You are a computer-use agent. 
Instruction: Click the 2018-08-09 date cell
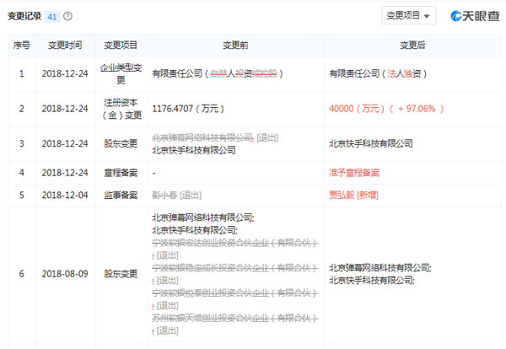point(65,274)
